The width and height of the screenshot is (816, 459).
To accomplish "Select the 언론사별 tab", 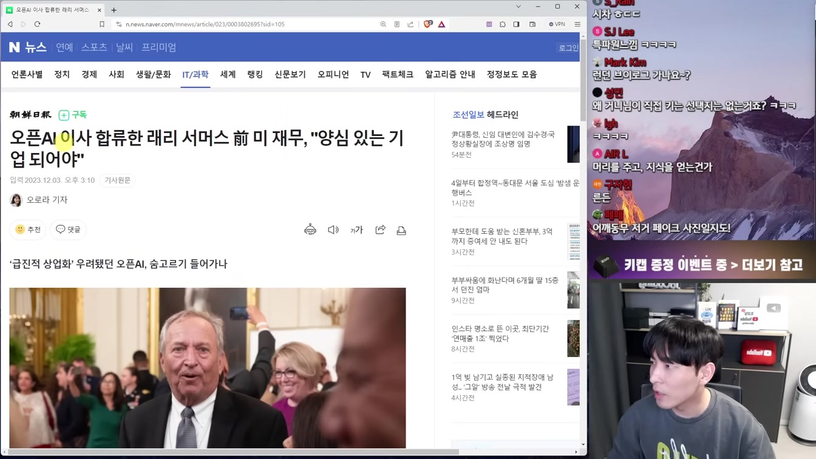I will (27, 74).
